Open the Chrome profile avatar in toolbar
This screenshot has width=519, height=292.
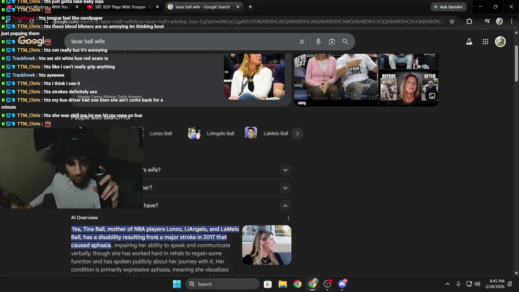pyautogui.click(x=500, y=21)
